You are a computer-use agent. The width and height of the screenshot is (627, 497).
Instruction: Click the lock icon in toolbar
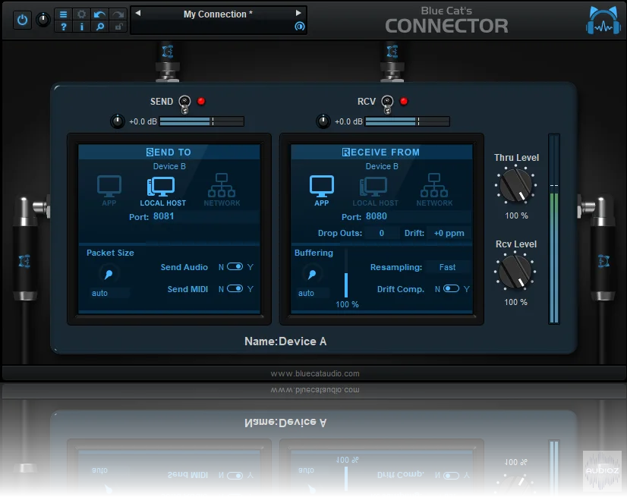click(x=118, y=27)
